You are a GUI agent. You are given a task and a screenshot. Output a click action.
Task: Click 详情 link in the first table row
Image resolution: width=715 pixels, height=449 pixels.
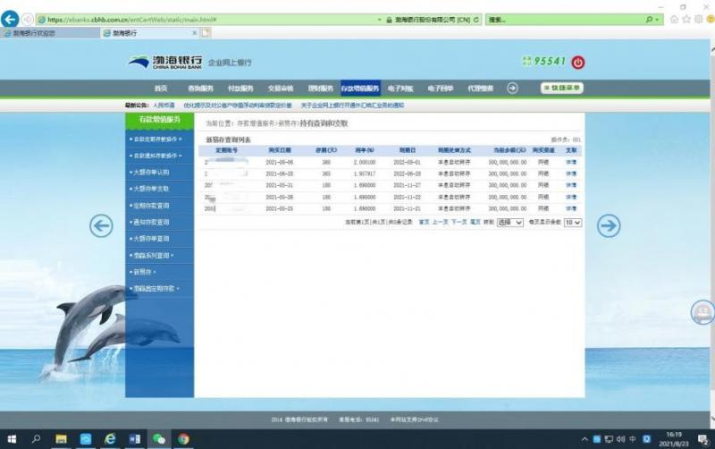tap(570, 162)
